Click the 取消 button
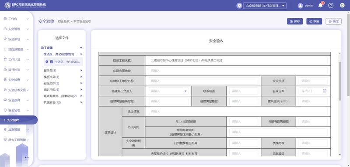This screenshot has width=350, height=167. coord(314,21)
